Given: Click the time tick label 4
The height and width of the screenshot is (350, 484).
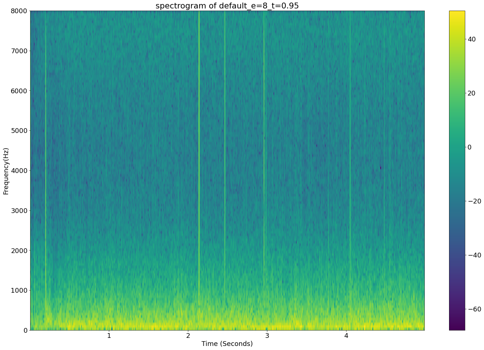Looking at the screenshot, I should coord(346,336).
